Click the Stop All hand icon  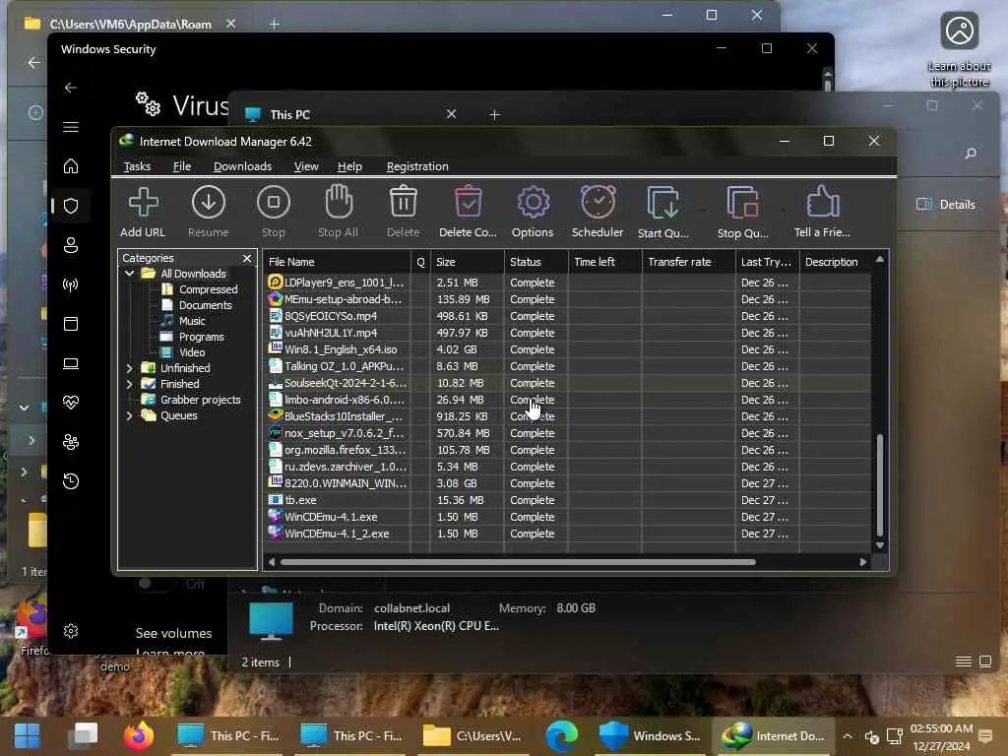pos(339,203)
